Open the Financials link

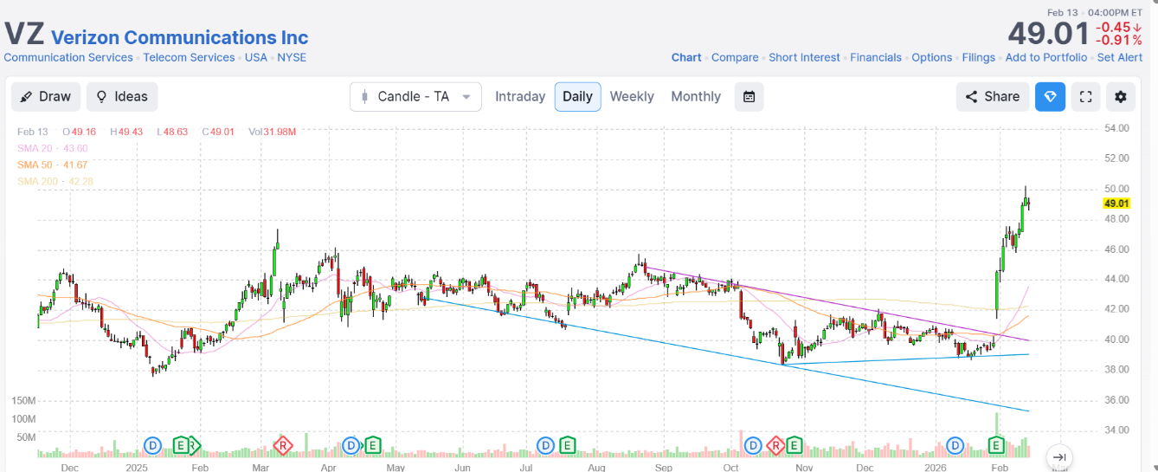pyautogui.click(x=876, y=57)
